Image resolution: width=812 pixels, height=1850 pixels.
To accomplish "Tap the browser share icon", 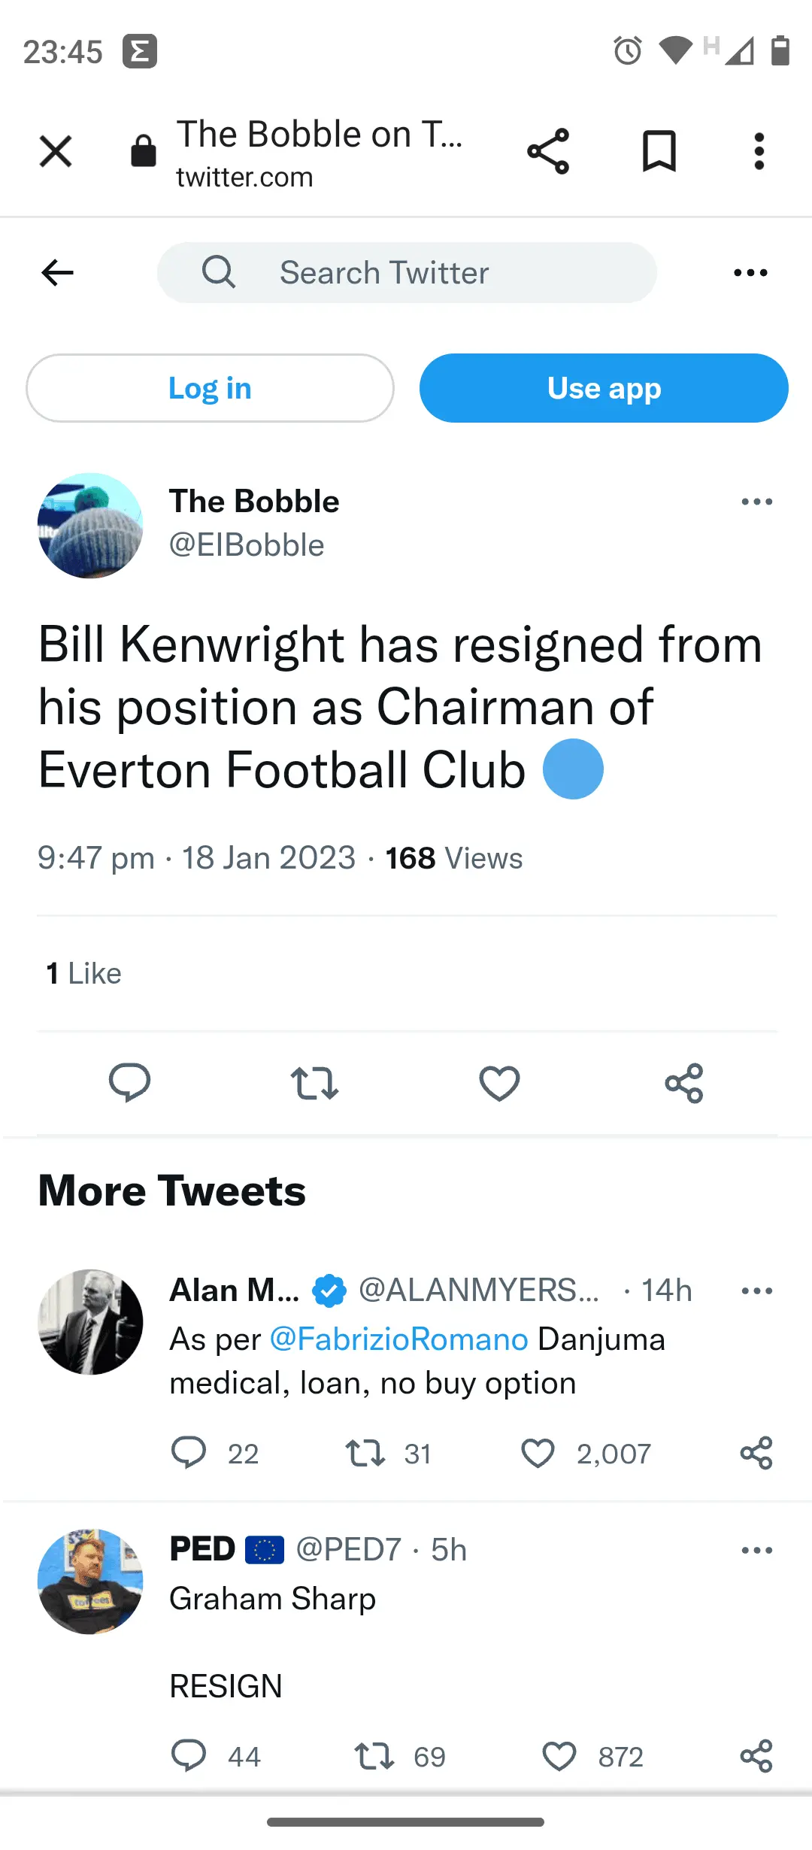I will (548, 151).
